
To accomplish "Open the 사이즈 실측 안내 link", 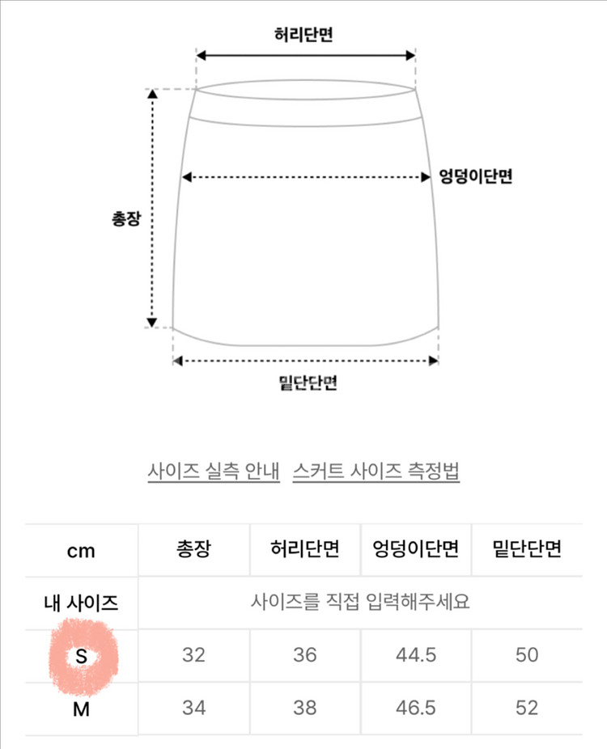I will (214, 472).
